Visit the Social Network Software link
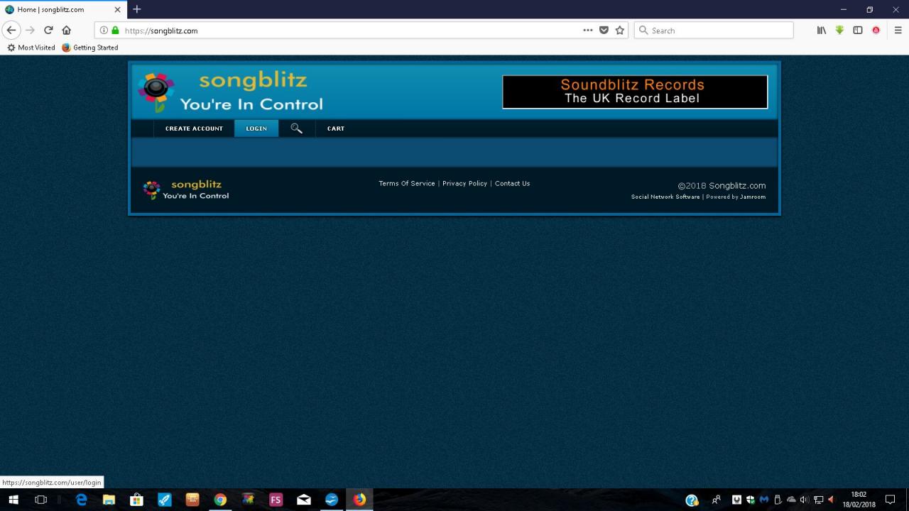This screenshot has width=909, height=511. coord(665,197)
